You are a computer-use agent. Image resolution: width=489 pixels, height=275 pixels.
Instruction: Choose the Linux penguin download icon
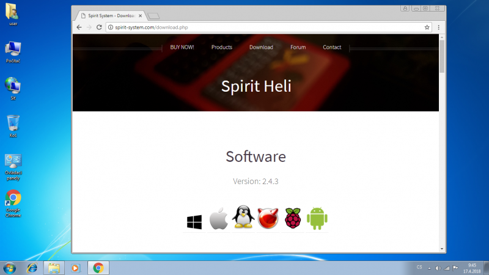pos(243,217)
